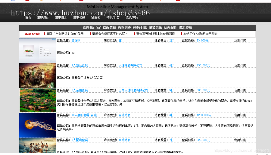Open 预定/付款 in top navigation
Image resolution: width=271 pixels, height=155 pixels.
113,18
